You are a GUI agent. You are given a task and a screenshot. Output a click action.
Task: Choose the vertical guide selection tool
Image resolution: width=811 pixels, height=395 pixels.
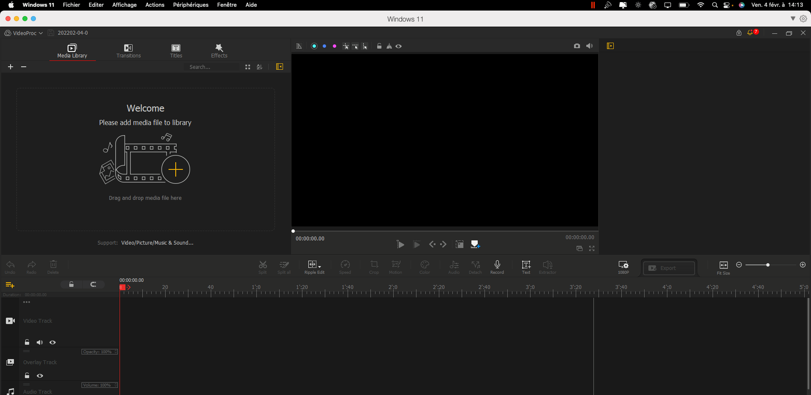tap(365, 46)
